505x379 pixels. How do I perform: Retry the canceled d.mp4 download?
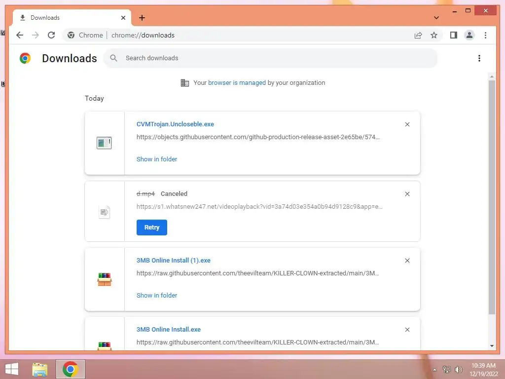(x=152, y=227)
